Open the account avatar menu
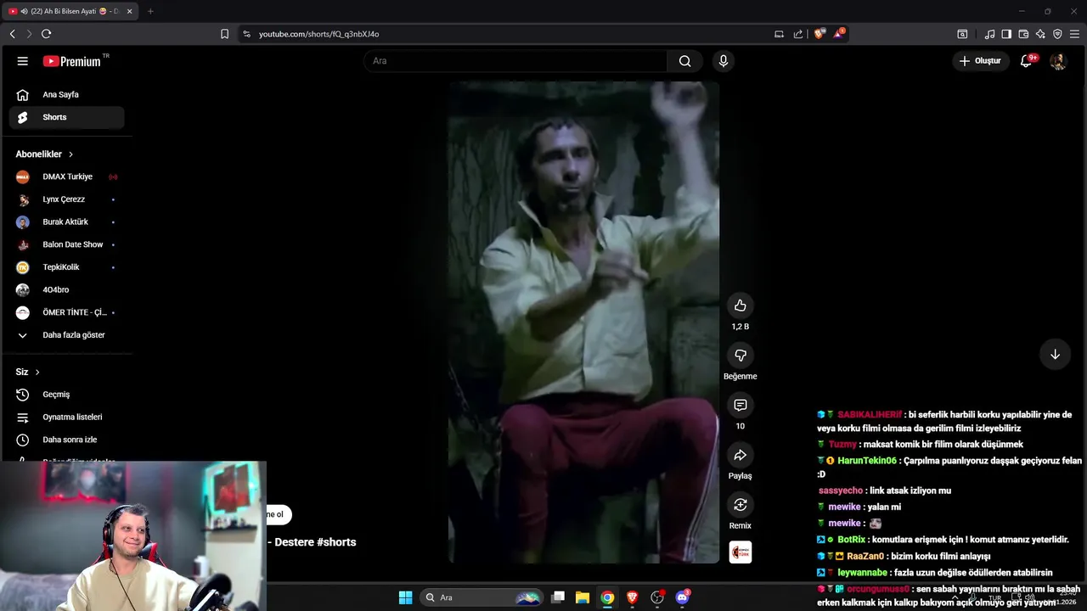The width and height of the screenshot is (1087, 611). click(x=1058, y=61)
